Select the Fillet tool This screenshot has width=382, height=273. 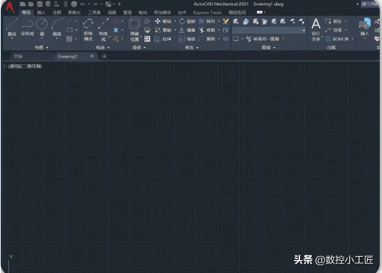click(x=207, y=39)
